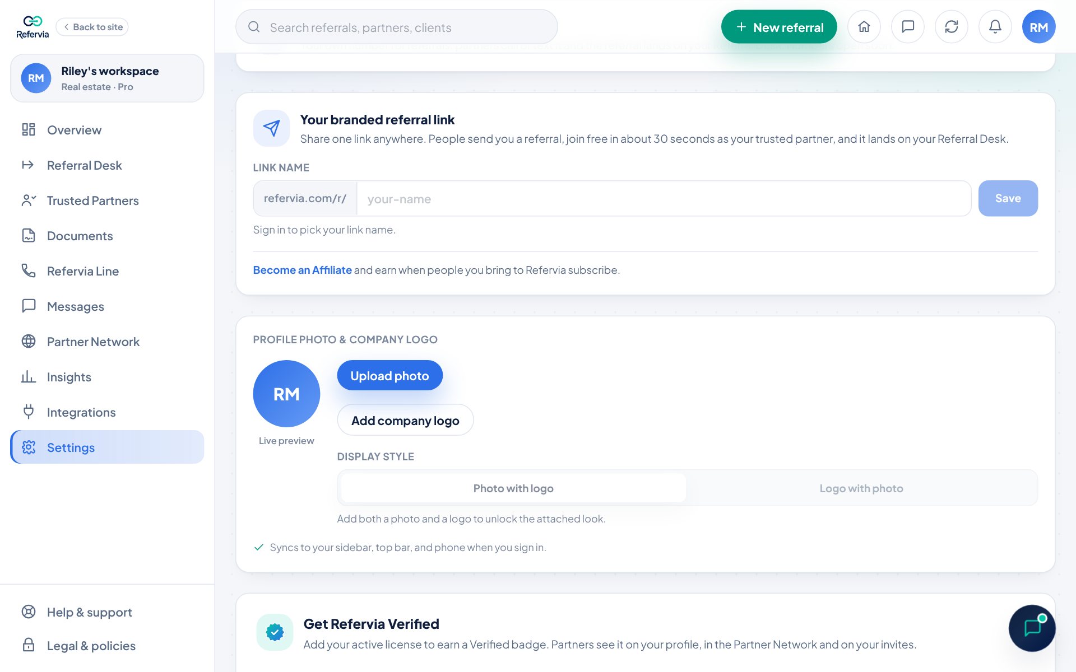The height and width of the screenshot is (672, 1076).
Task: Open Integrations page
Action: pos(107,412)
